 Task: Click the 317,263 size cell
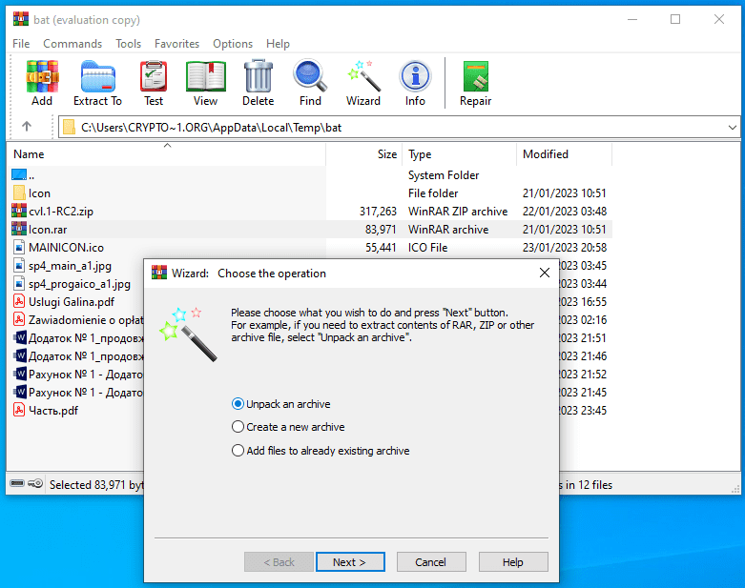click(x=378, y=212)
